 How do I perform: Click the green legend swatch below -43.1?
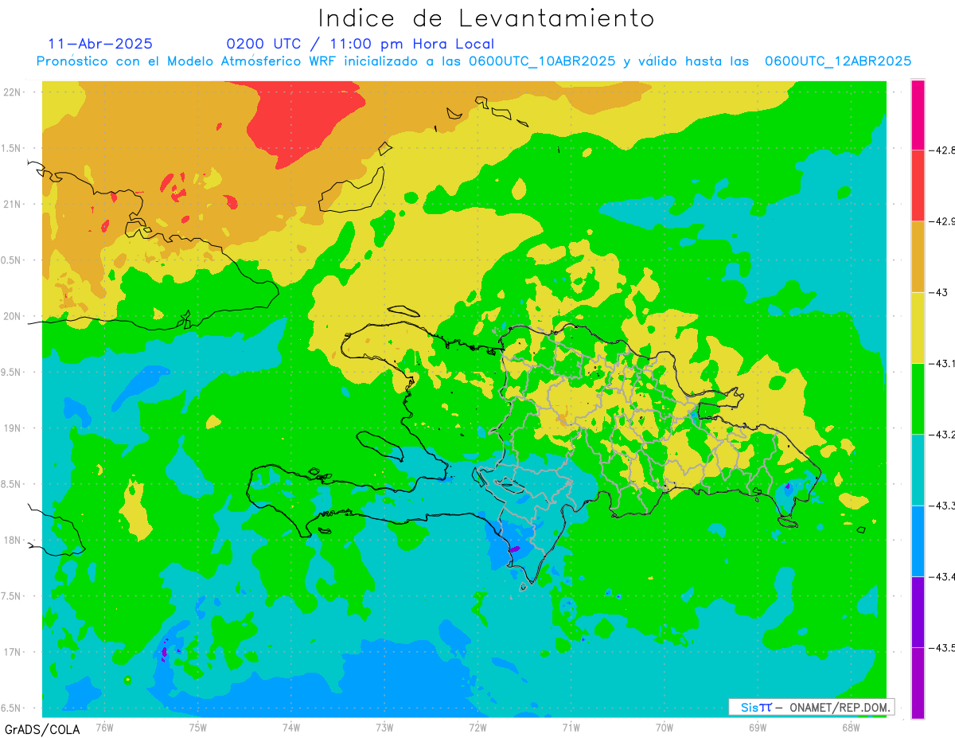918,398
